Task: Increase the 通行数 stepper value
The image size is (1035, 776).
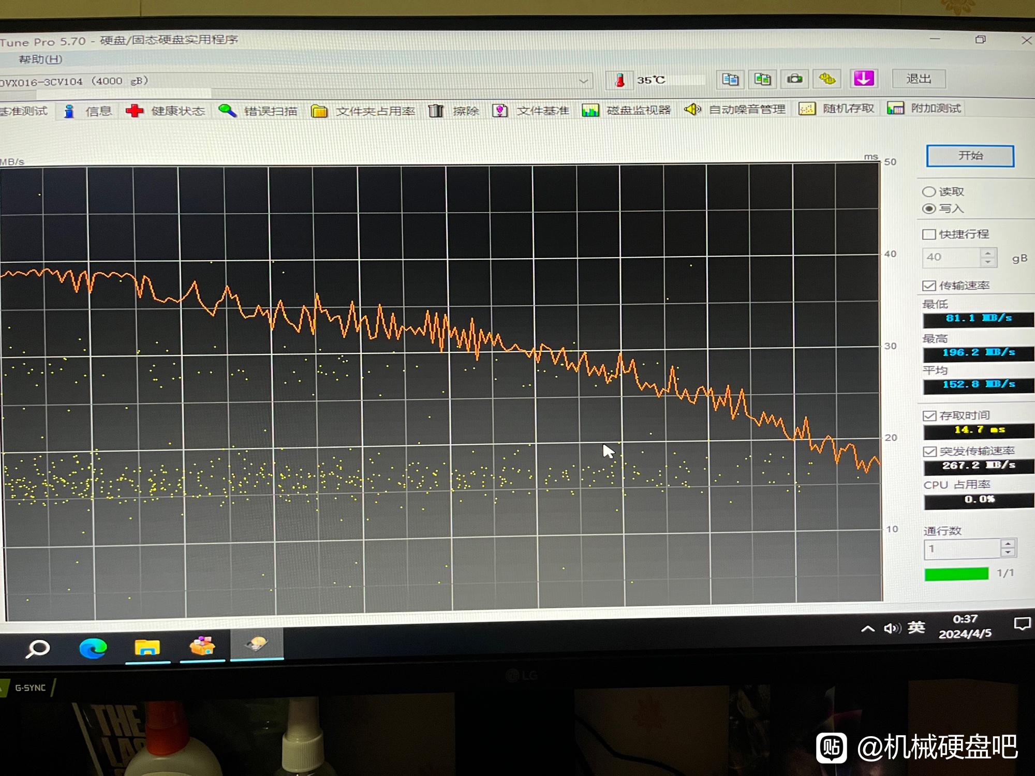Action: pyautogui.click(x=1008, y=544)
